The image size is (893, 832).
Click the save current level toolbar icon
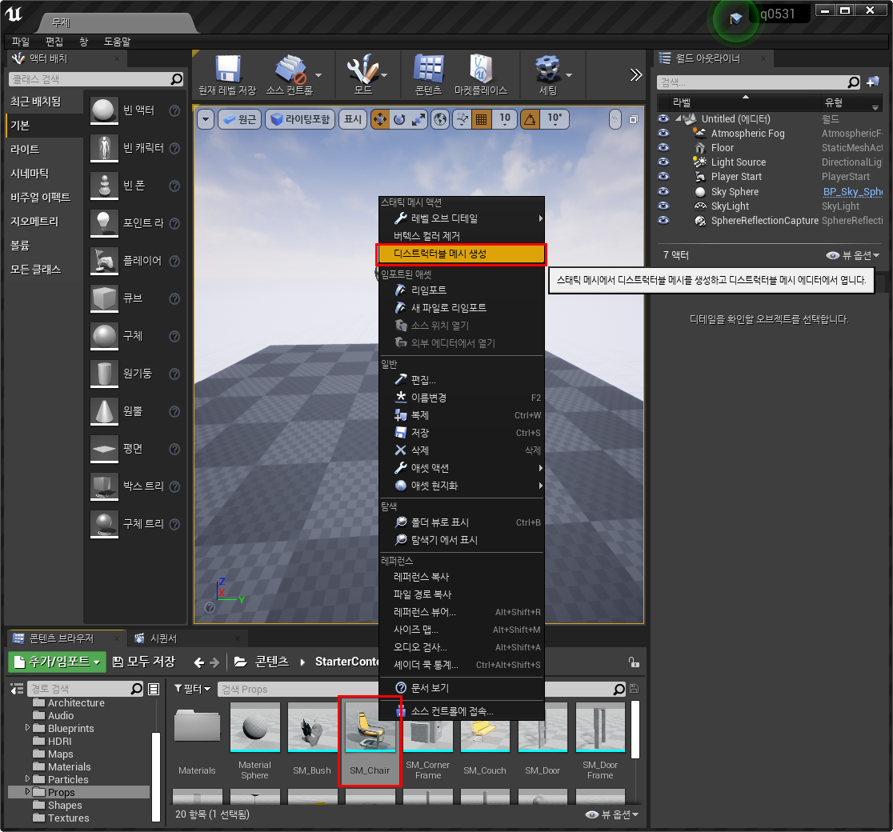227,74
